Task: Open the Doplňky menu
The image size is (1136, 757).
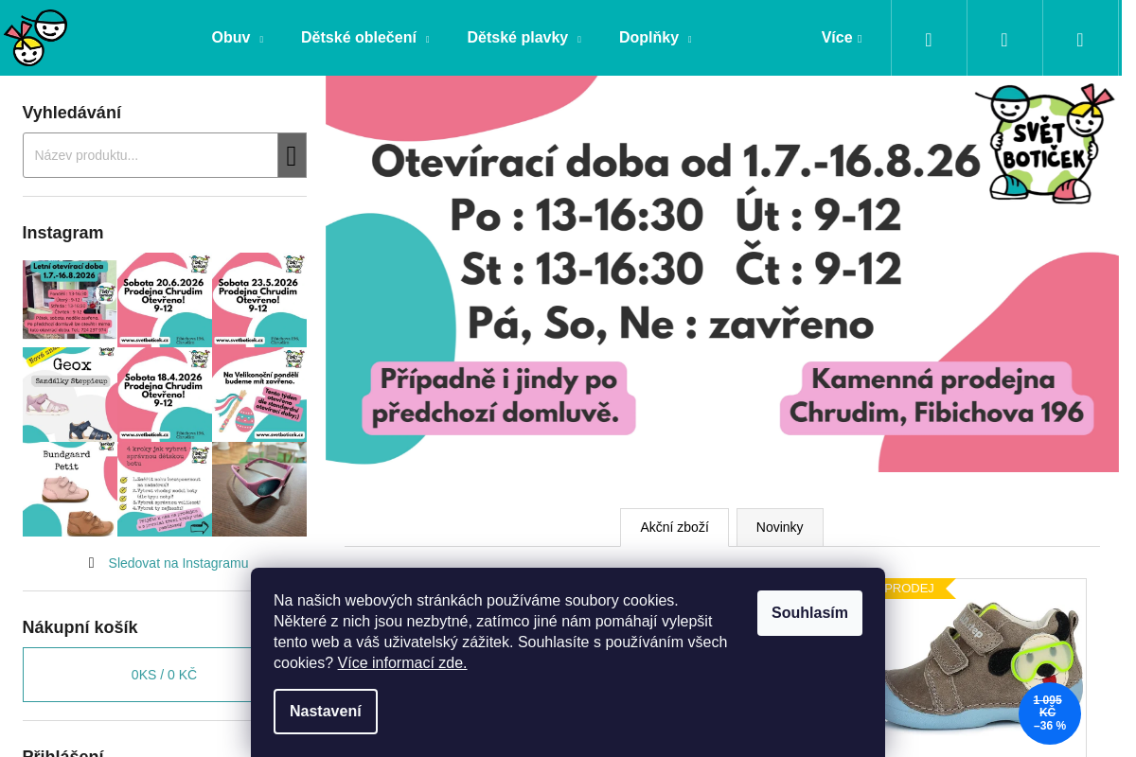Action: click(x=649, y=38)
